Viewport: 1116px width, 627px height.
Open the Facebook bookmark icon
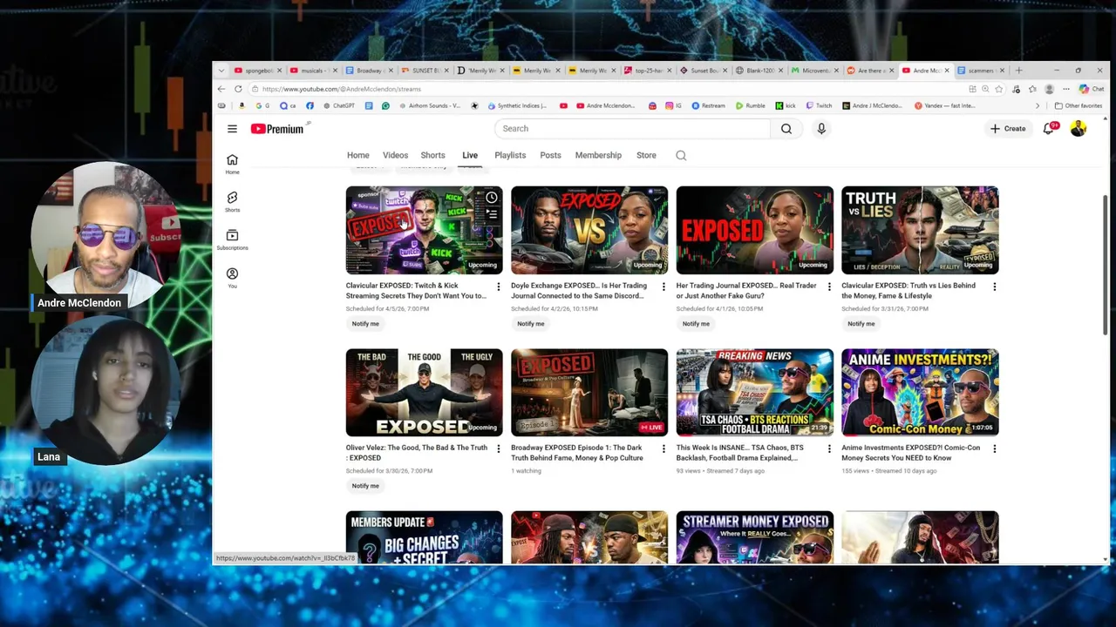(x=310, y=105)
